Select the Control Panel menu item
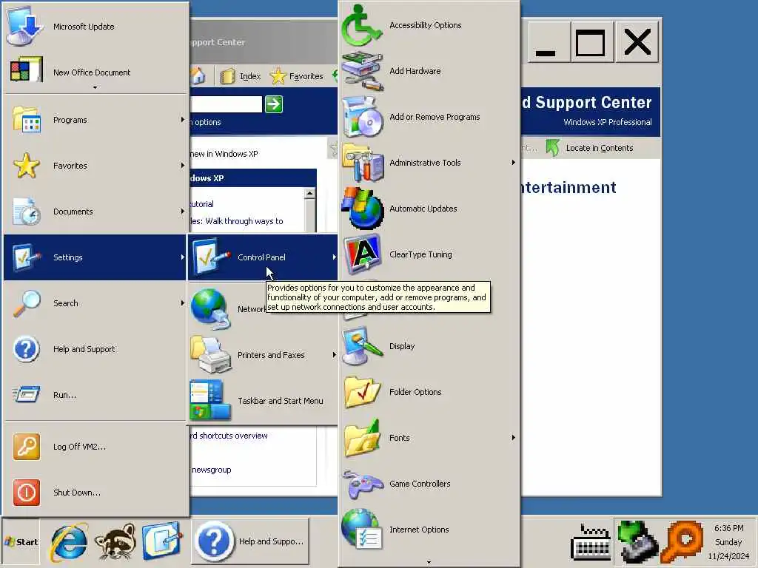 pyautogui.click(x=263, y=257)
